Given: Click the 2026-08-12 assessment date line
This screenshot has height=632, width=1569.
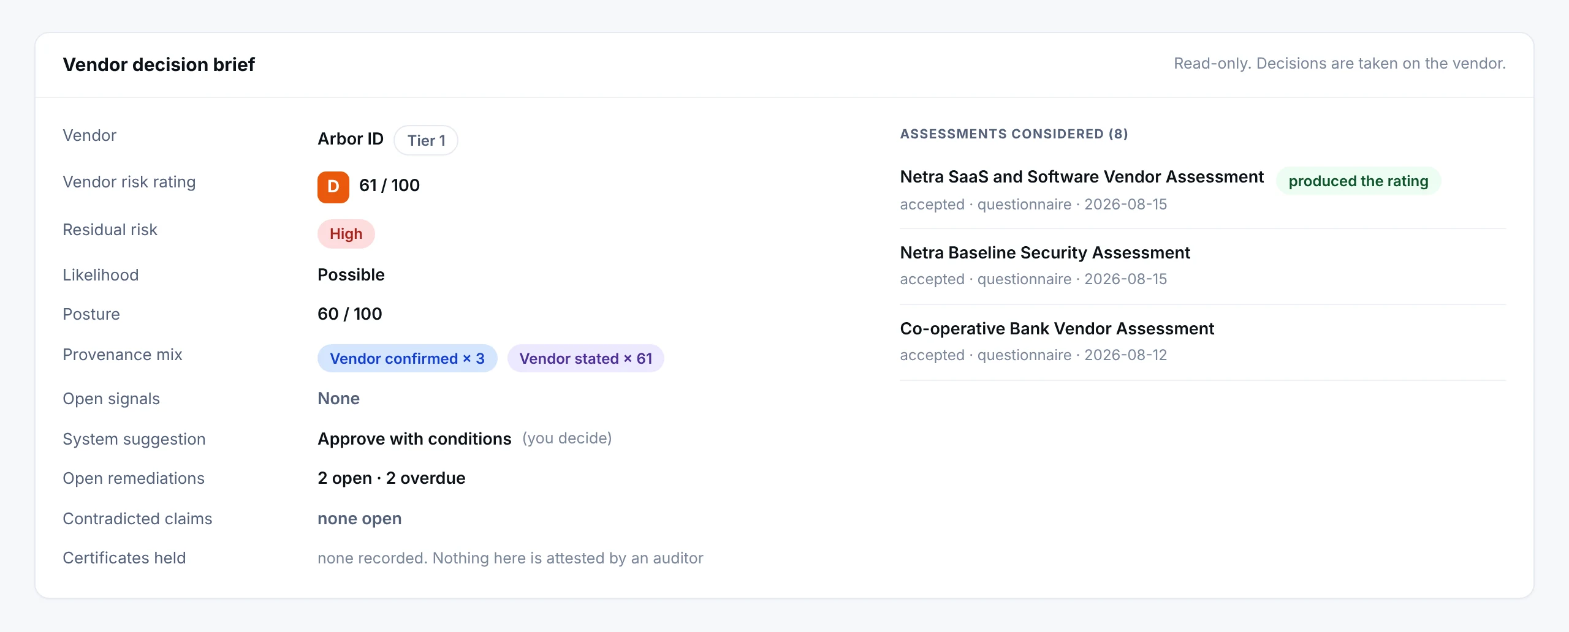Looking at the screenshot, I should 1033,355.
